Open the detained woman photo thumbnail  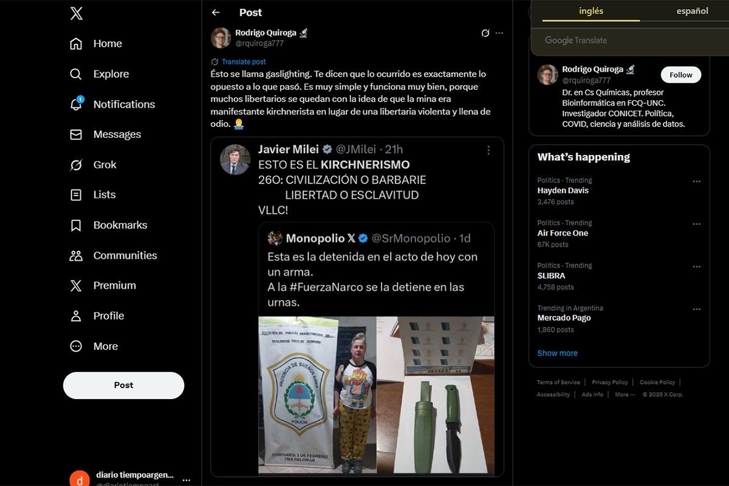[317, 395]
